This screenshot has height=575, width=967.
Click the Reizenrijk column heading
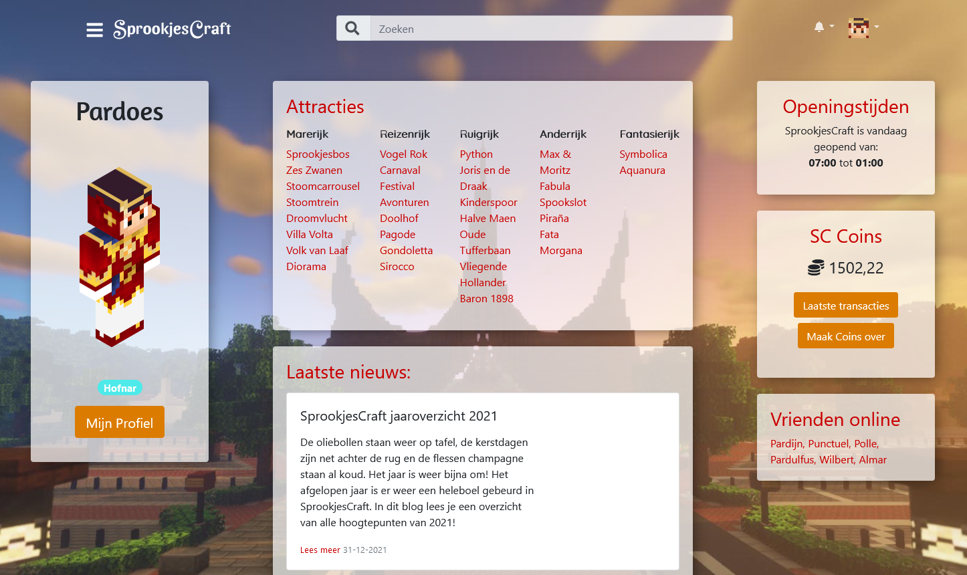click(x=405, y=134)
